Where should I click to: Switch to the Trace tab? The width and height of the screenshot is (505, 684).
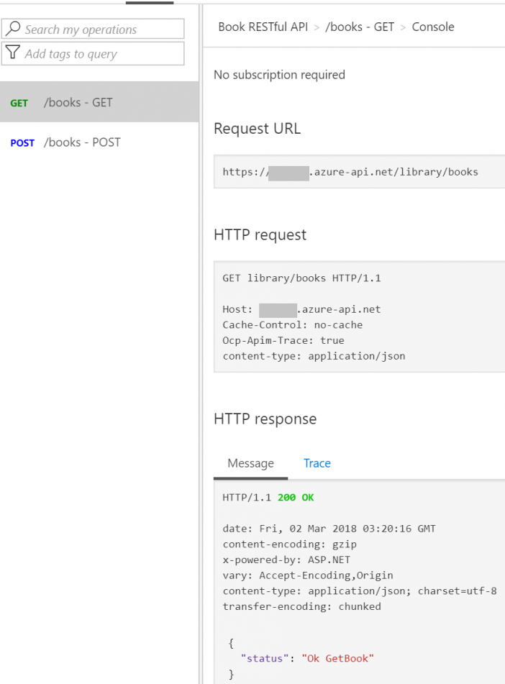(317, 463)
